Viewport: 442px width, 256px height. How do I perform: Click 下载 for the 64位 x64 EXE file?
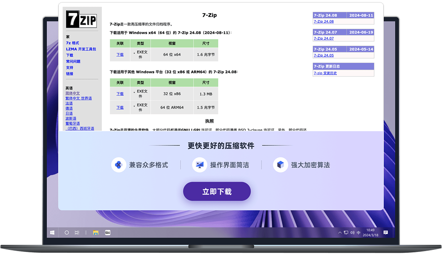coord(120,54)
